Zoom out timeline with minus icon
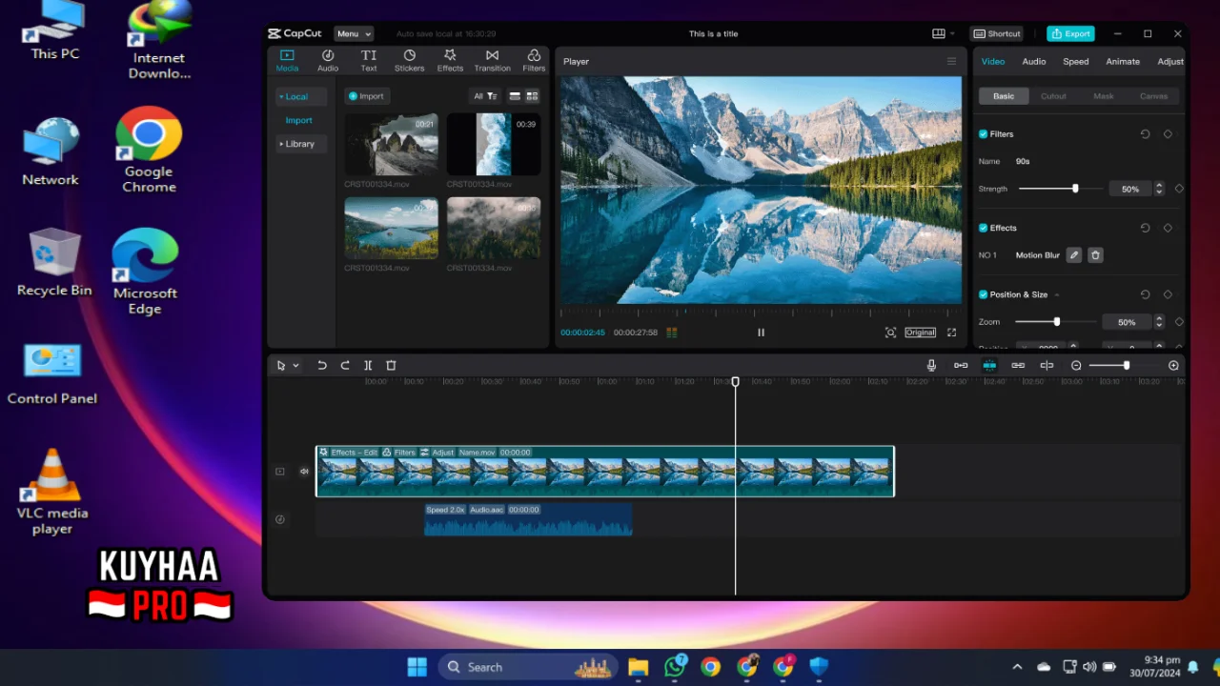 click(1076, 366)
